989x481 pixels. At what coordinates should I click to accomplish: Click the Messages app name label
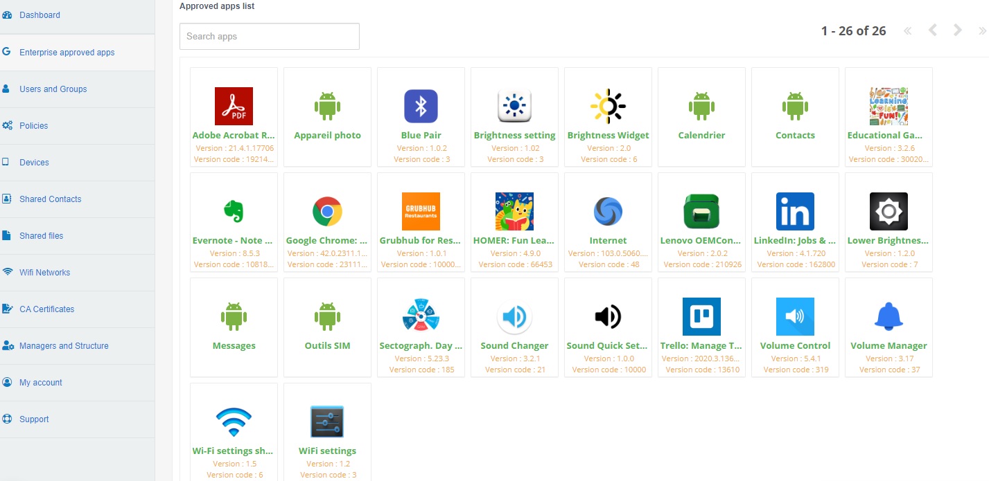234,346
